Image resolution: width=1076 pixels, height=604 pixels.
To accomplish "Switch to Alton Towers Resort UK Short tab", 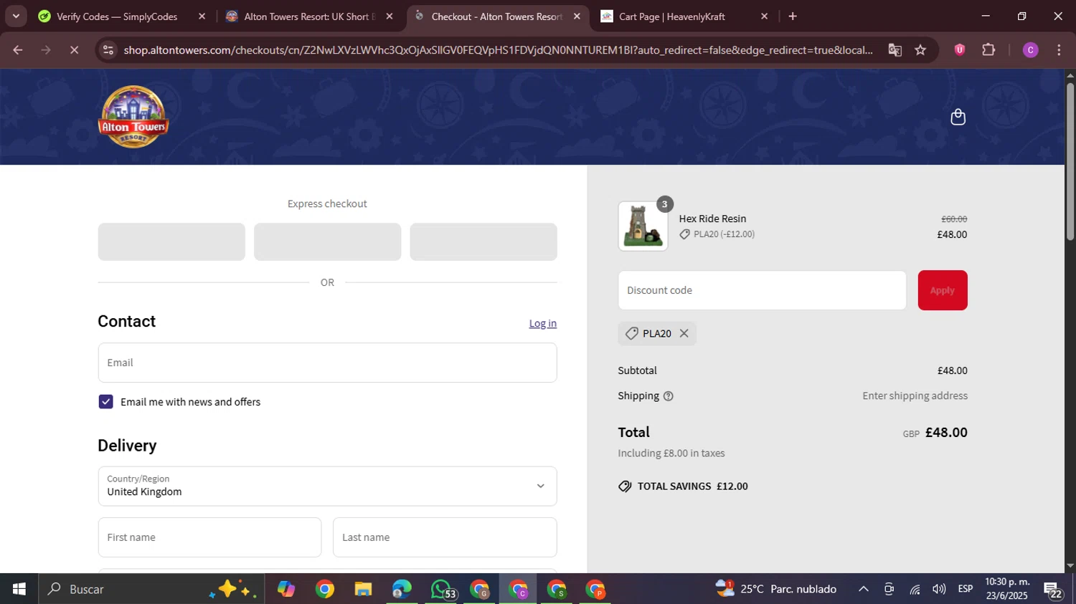I will point(308,16).
